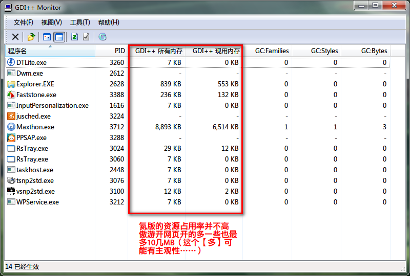Select the Dwm.exe process name
Image resolution: width=410 pixels, height=276 pixels.
click(30, 73)
